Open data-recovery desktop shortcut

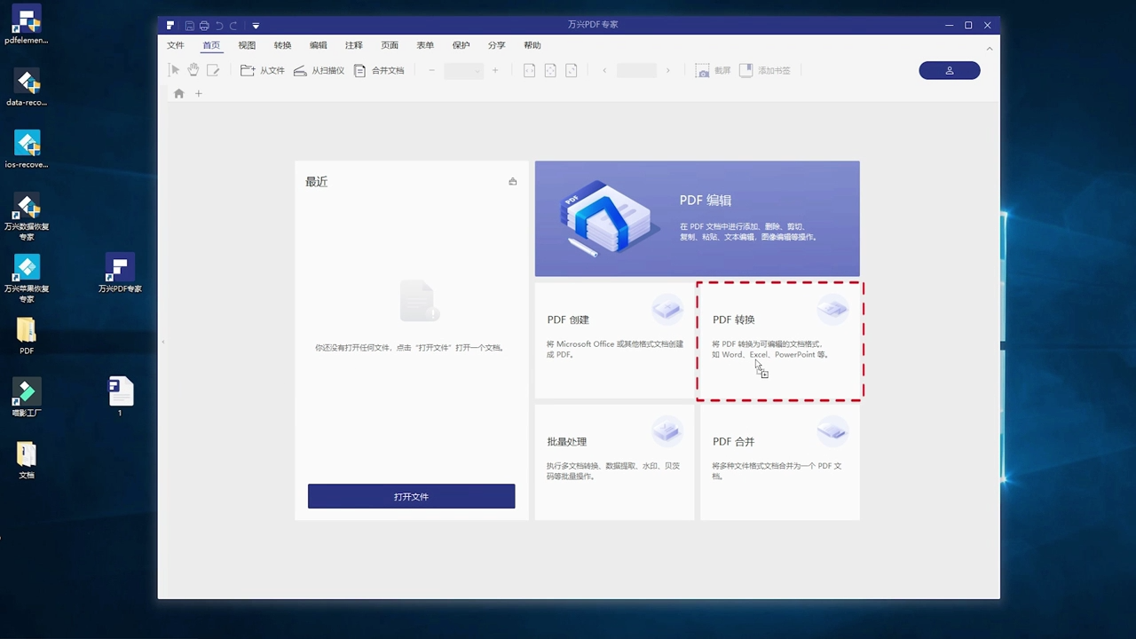coord(27,88)
